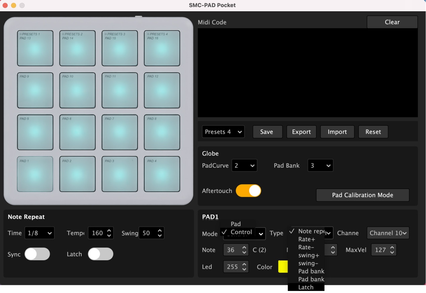Expand the PadCurve dropdown

click(x=244, y=166)
